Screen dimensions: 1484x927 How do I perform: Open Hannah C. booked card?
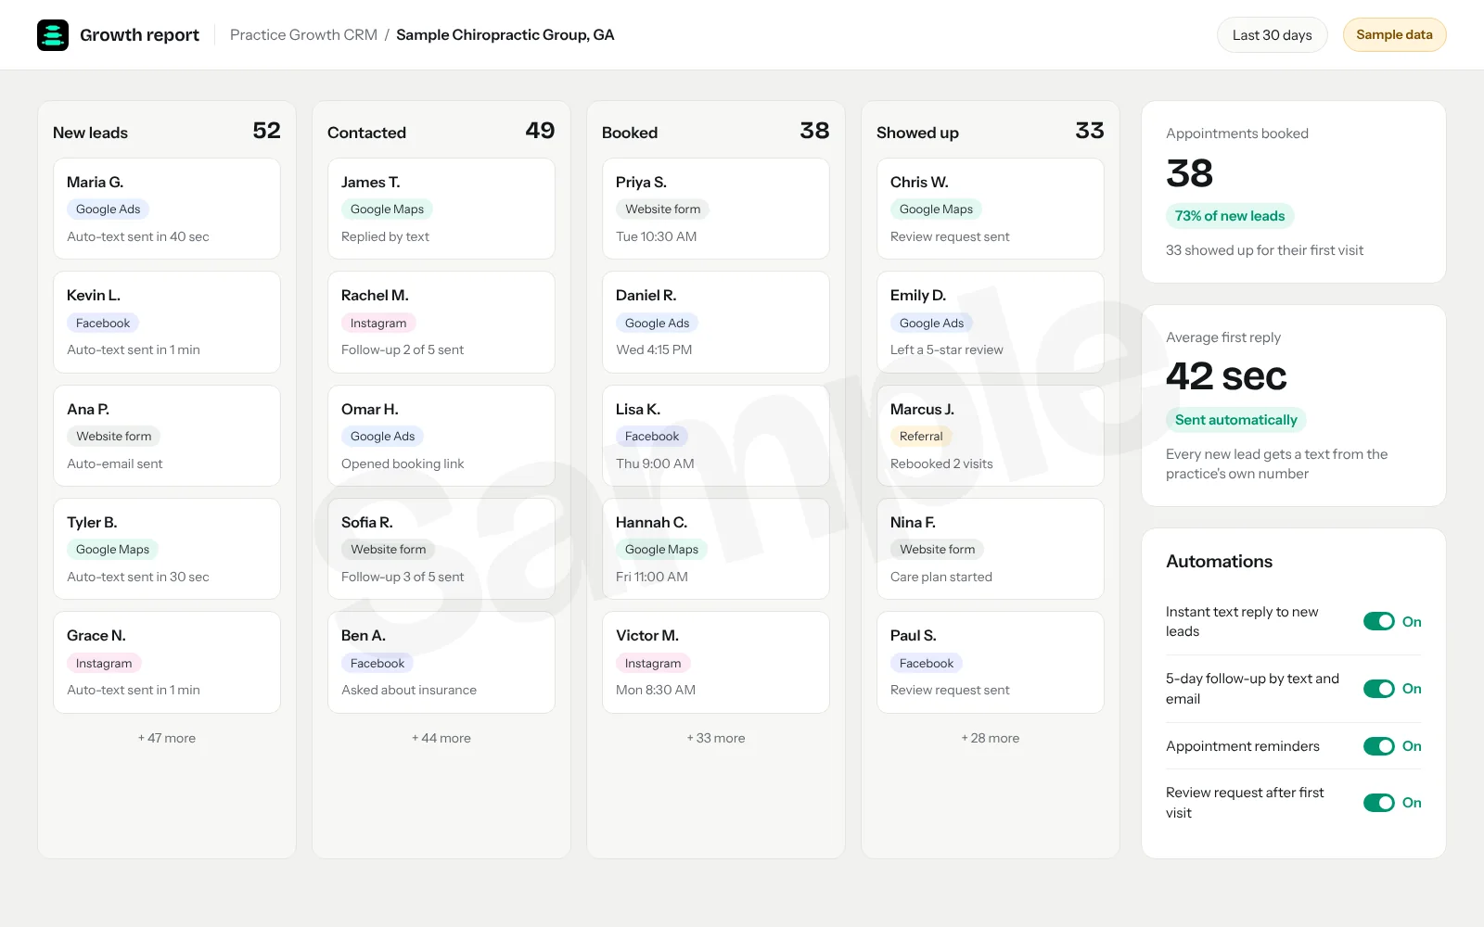(716, 549)
